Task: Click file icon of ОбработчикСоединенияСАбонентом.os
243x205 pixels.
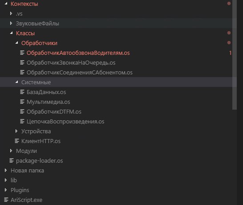Action: pos(22,72)
